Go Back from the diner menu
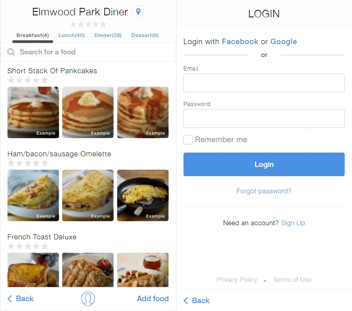Viewport: 352px width, 311px height. click(21, 299)
